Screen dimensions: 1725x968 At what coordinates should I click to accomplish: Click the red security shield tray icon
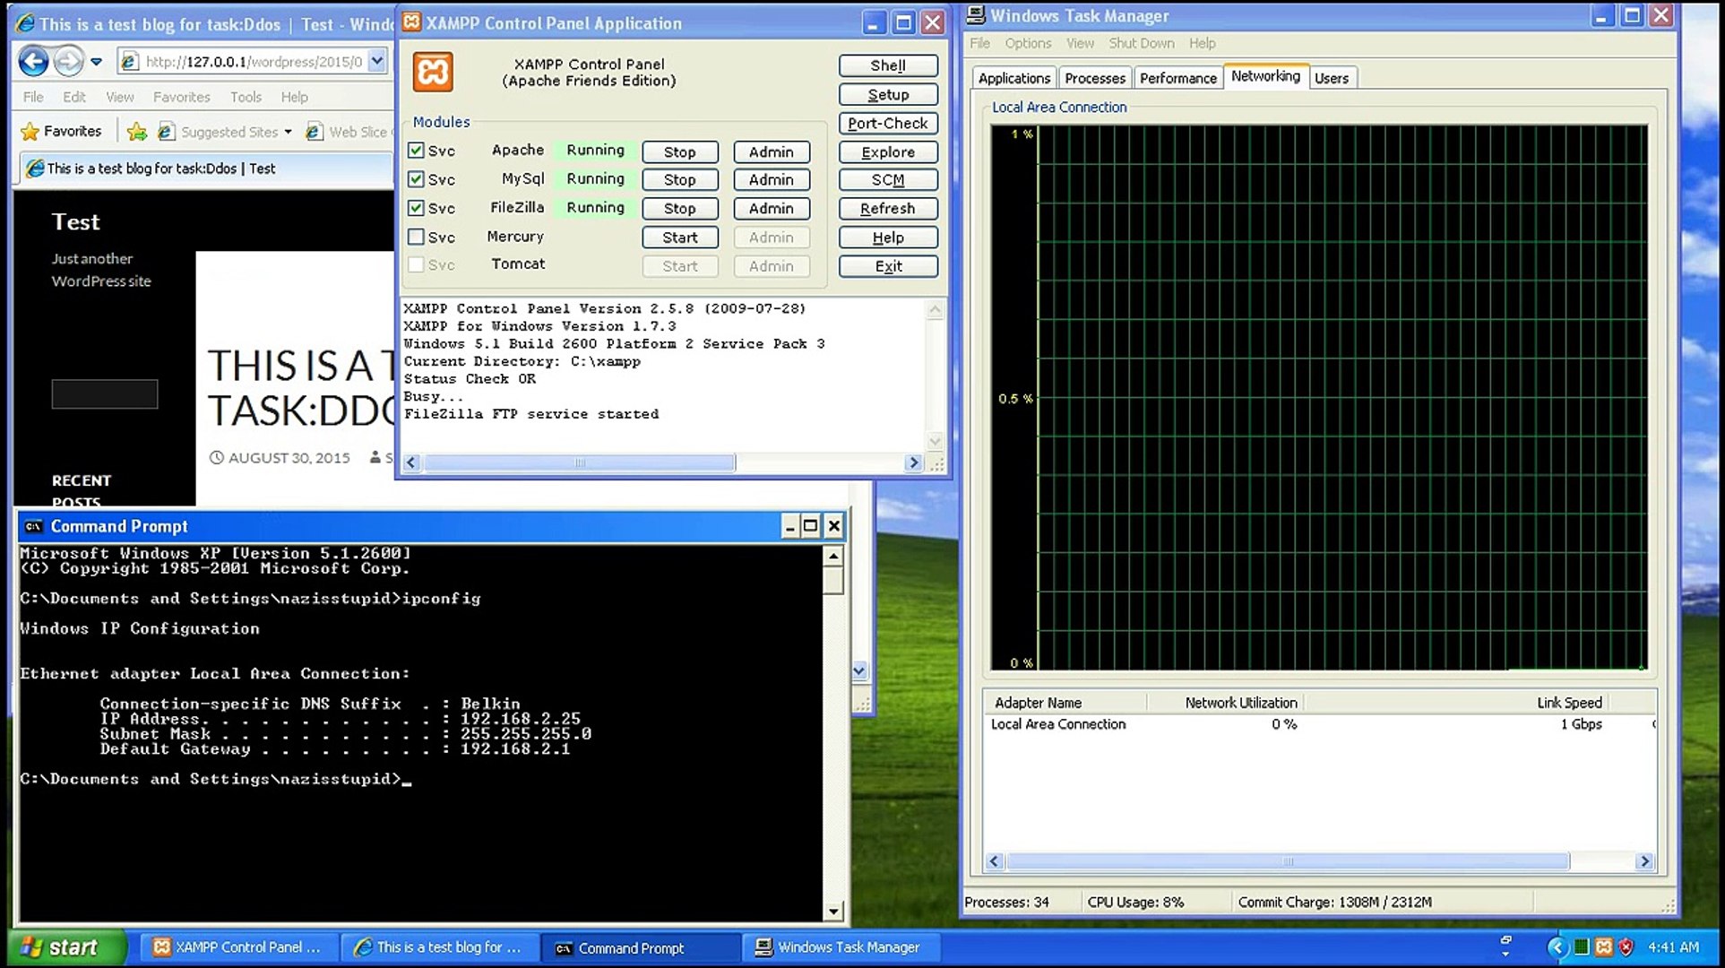[x=1626, y=947]
